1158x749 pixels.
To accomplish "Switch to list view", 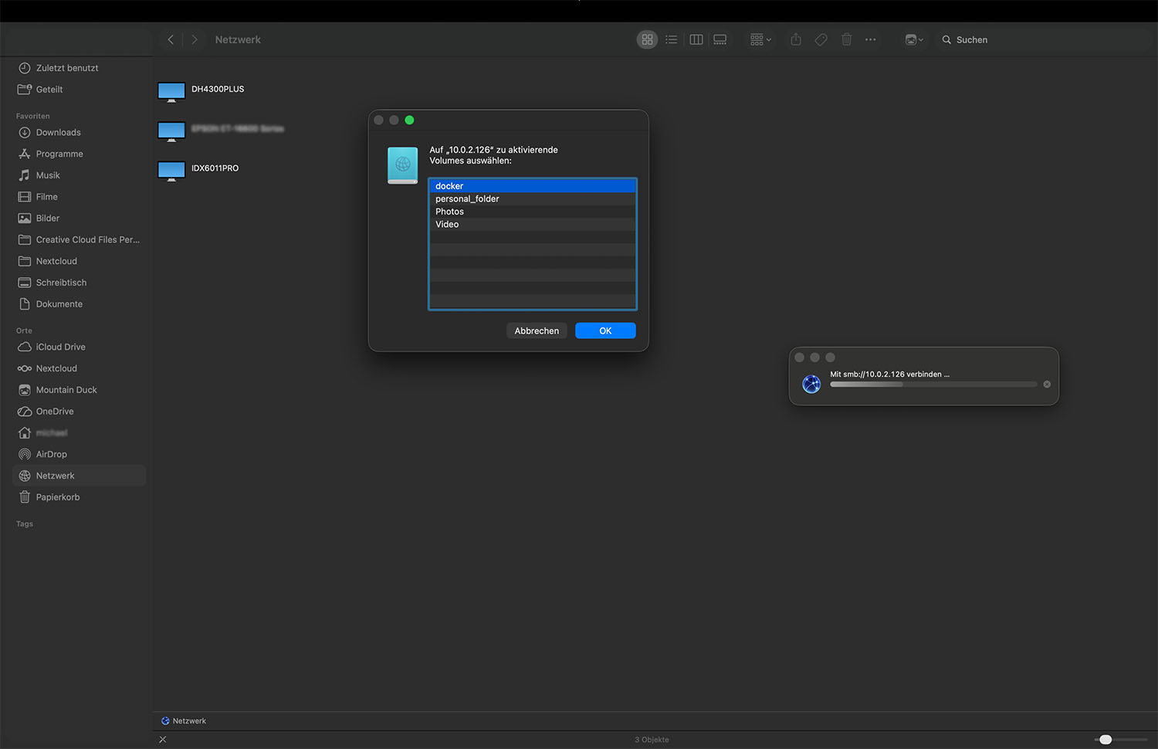I will pos(672,39).
